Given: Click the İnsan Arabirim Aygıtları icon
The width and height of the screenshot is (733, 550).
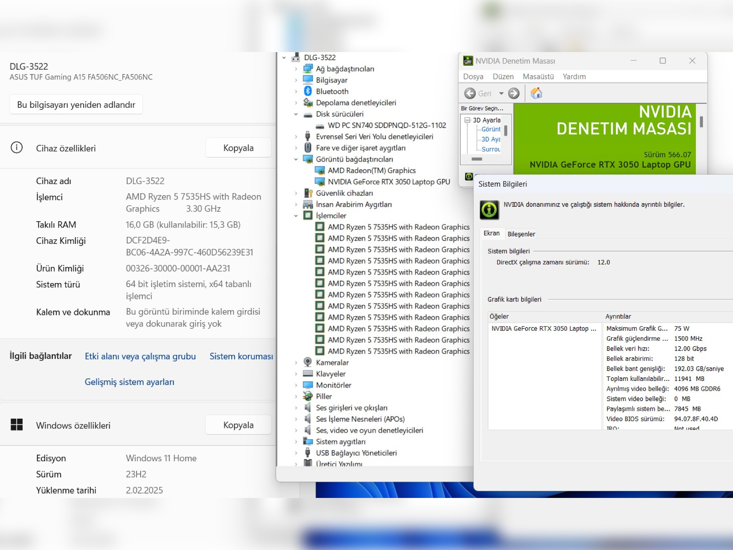Looking at the screenshot, I should (x=308, y=204).
